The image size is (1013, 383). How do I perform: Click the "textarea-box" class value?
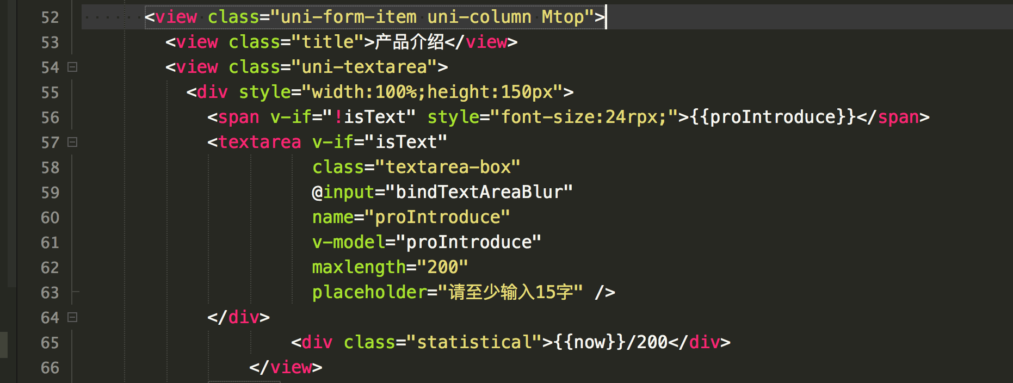(448, 167)
